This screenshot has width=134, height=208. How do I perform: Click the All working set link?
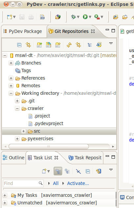click(56, 183)
